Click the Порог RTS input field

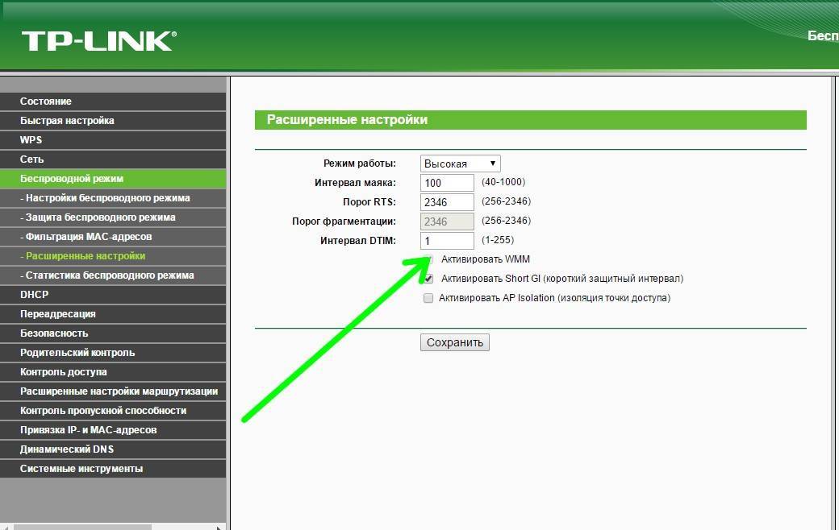(447, 202)
